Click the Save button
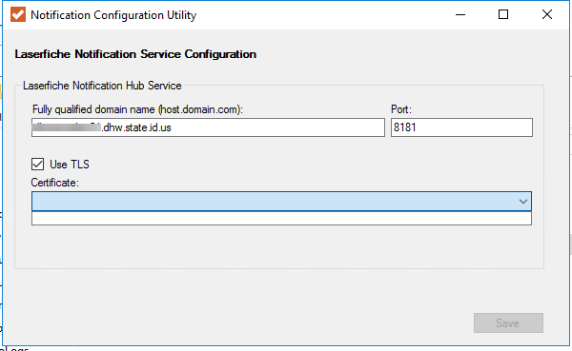 (508, 323)
